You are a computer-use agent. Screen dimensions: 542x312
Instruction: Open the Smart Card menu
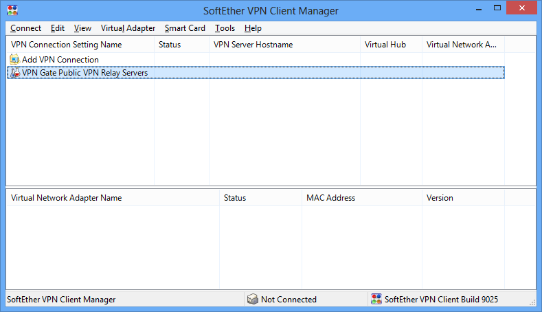click(185, 28)
